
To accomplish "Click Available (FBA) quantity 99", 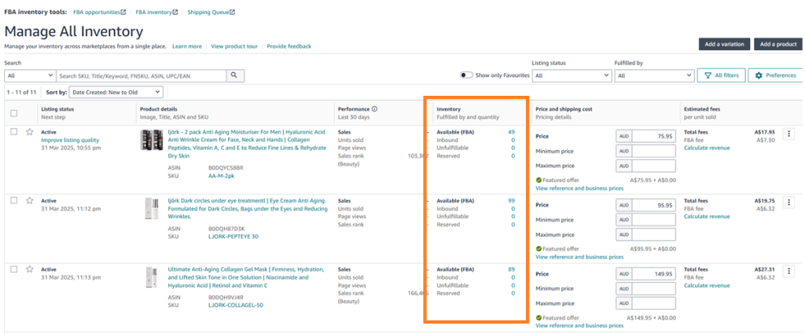I will 511,200.
